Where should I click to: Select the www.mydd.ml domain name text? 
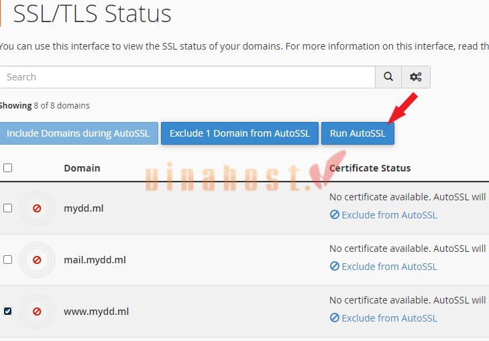click(x=97, y=312)
